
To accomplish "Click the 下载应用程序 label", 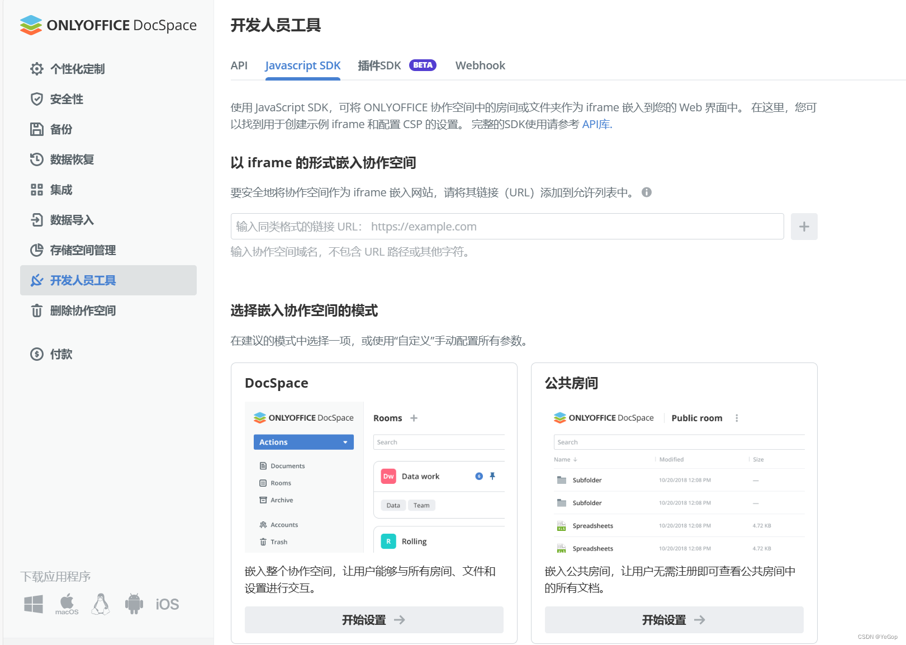I will [x=55, y=577].
